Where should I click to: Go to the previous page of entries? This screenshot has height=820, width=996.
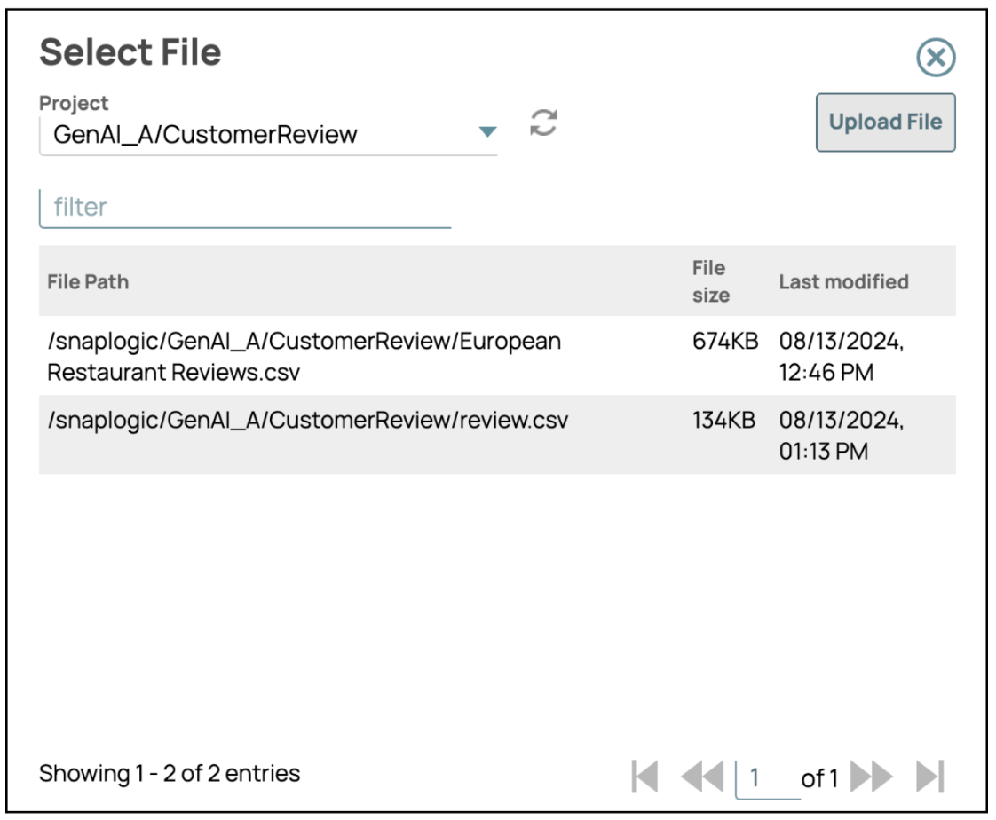pyautogui.click(x=700, y=777)
